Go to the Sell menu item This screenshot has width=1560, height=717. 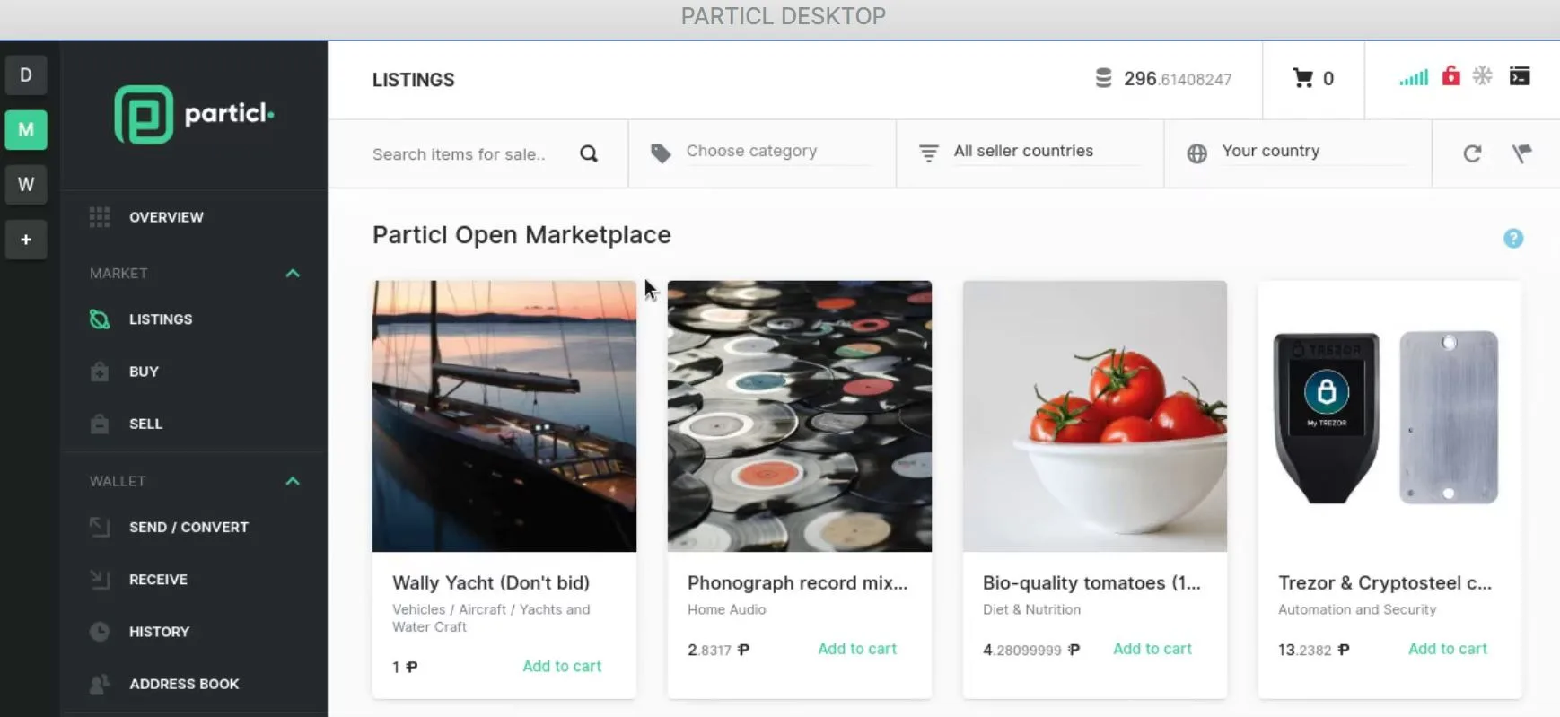(145, 424)
